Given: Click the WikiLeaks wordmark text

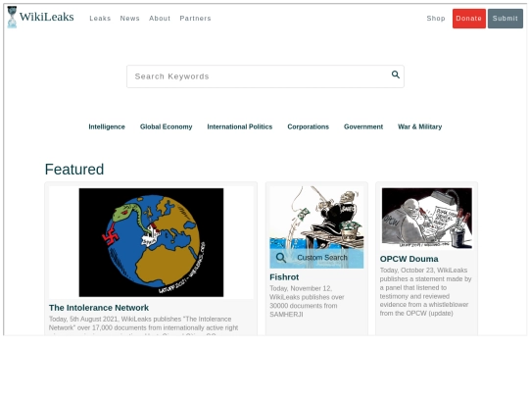Looking at the screenshot, I should pyautogui.click(x=47, y=17).
